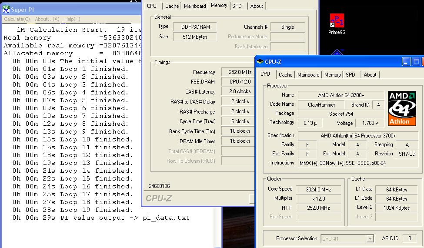Open the Prime95 desktop shortcut
424x248 pixels.
(337, 24)
